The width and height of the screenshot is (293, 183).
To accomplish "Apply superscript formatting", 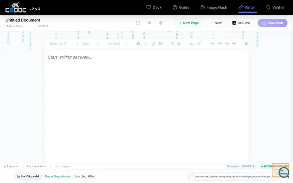I will (x=199, y=44).
